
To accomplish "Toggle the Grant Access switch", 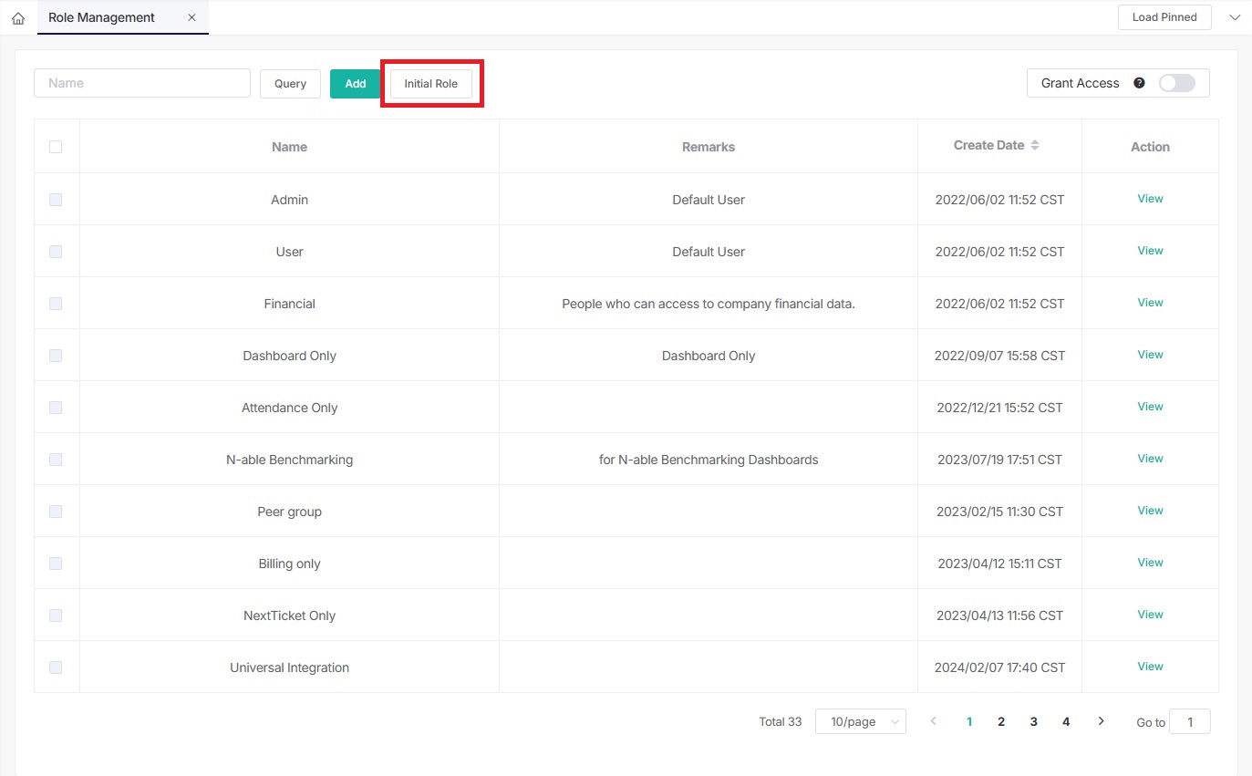I will [x=1176, y=83].
